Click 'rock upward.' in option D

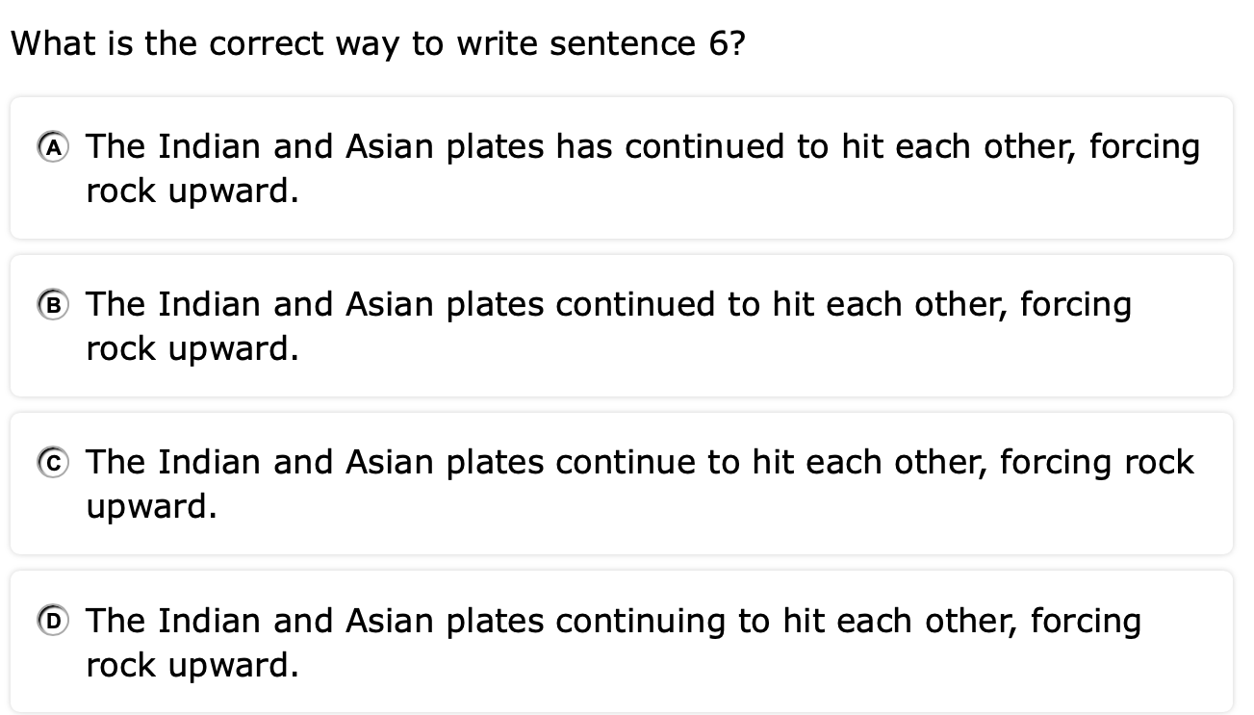coord(192,665)
